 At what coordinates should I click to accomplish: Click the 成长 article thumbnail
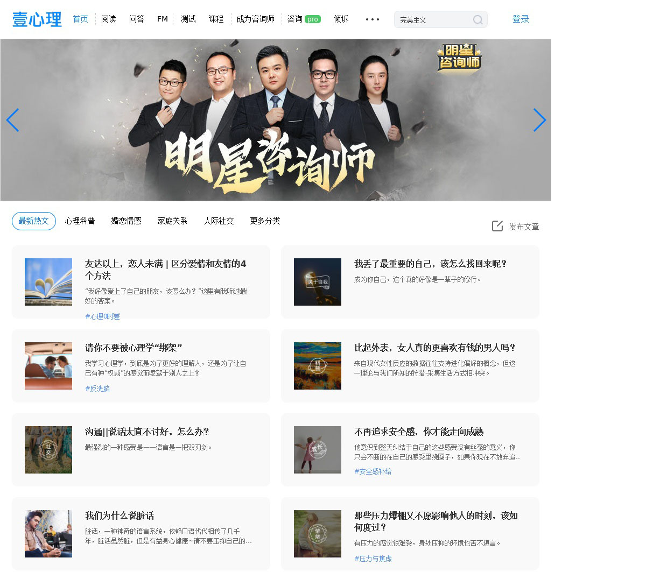(x=318, y=450)
